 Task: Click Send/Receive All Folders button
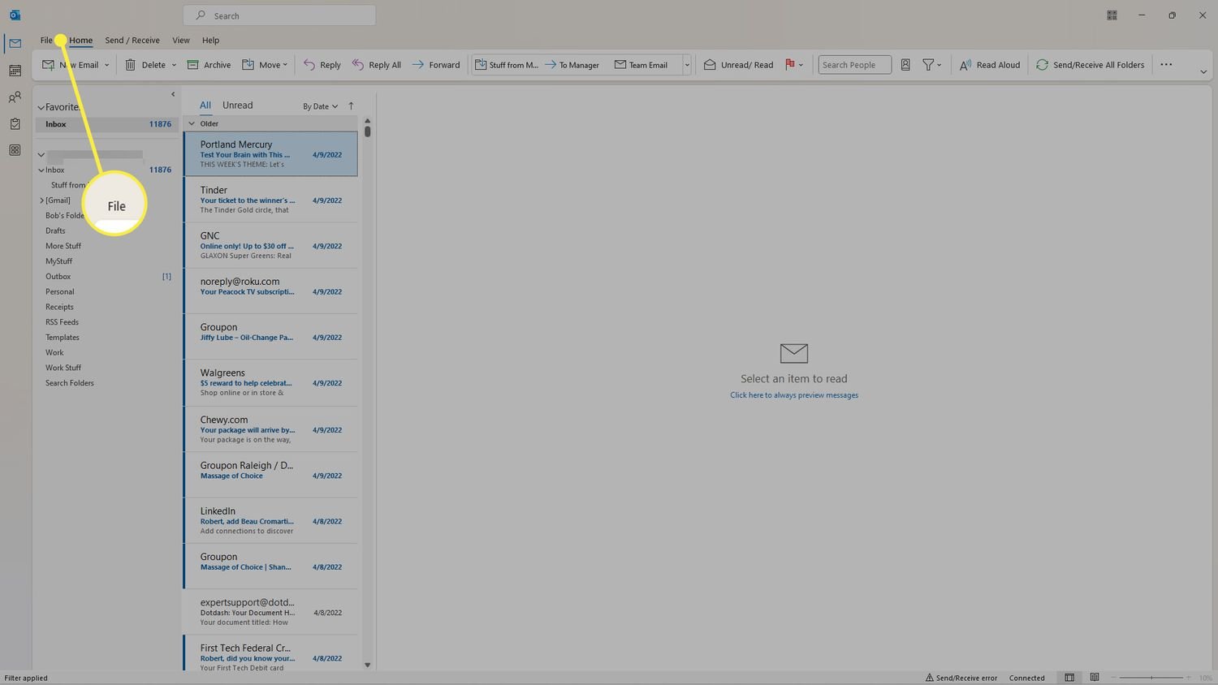point(1090,65)
